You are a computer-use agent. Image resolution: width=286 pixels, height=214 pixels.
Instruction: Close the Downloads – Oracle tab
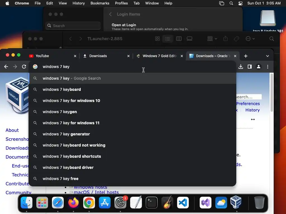click(x=235, y=56)
